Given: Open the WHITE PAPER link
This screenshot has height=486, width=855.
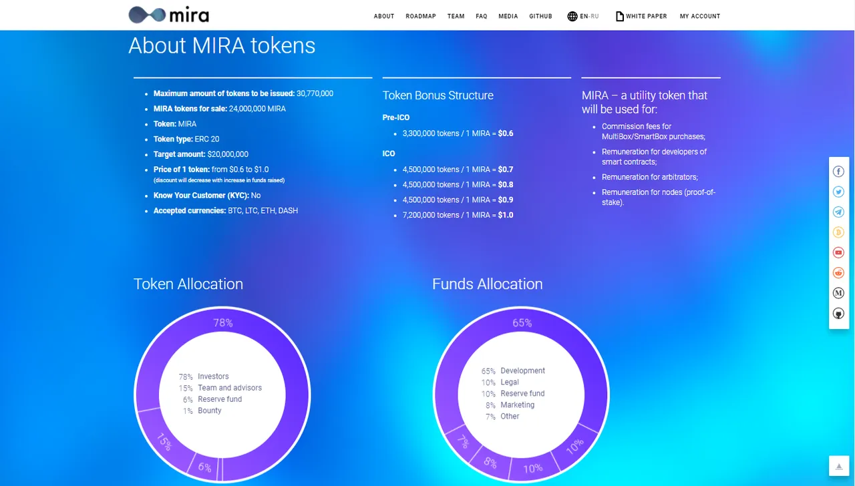Looking at the screenshot, I should click(x=647, y=16).
